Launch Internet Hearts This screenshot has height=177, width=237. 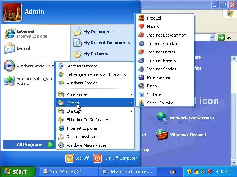pos(165,52)
